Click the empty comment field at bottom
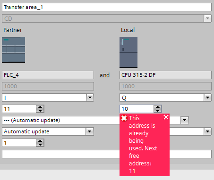The image size is (214, 180). pos(107,154)
